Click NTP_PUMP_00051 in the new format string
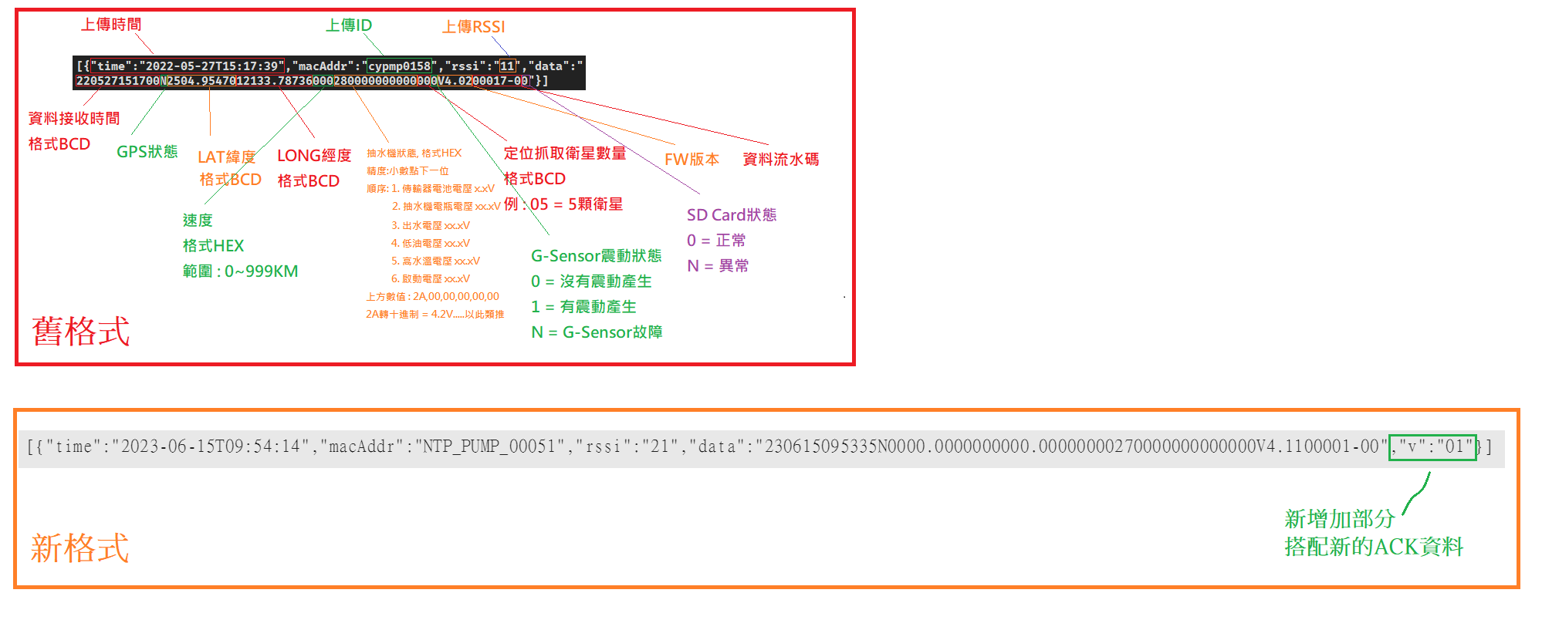The image size is (1542, 620). [489, 446]
